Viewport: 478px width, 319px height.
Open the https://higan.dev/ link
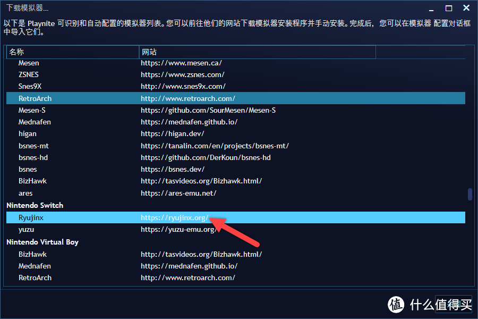[x=172, y=133]
